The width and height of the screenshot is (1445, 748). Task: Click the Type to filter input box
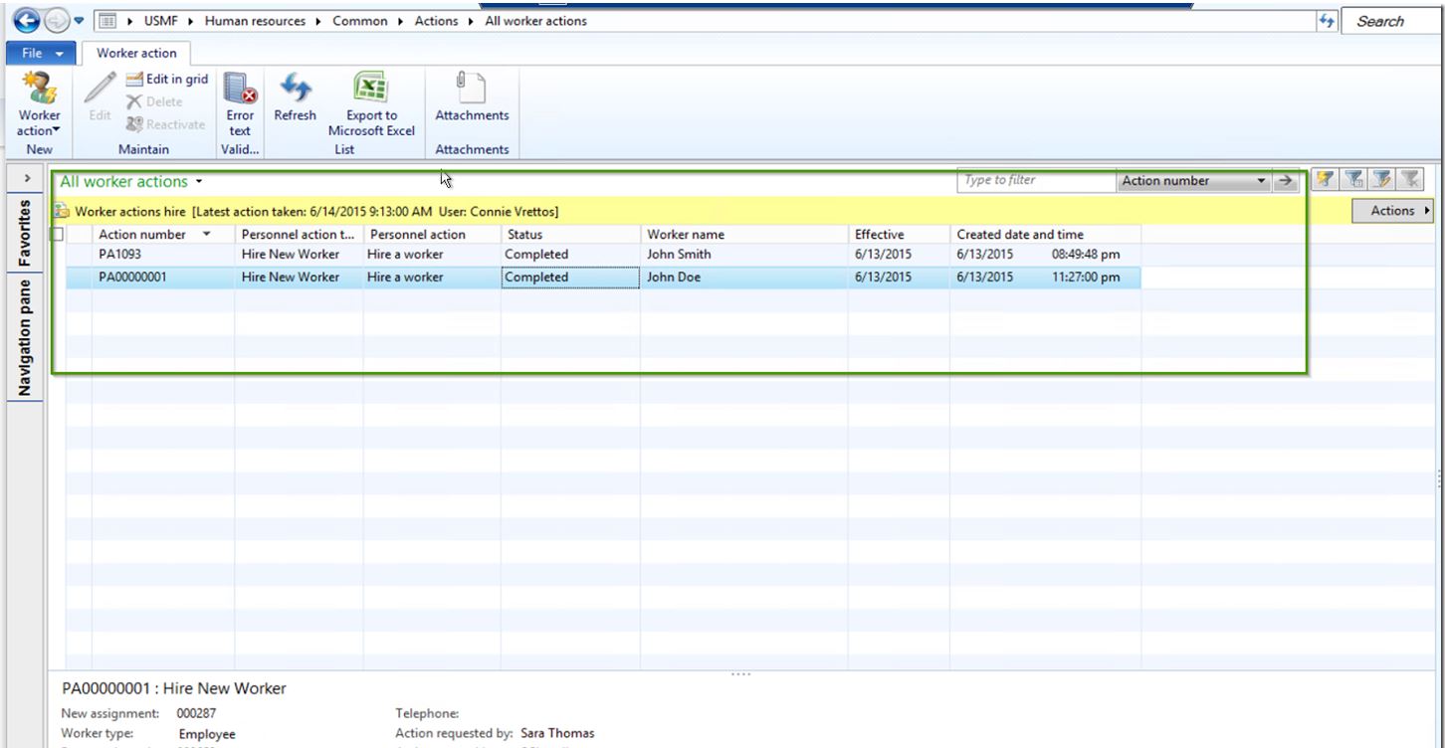1035,181
